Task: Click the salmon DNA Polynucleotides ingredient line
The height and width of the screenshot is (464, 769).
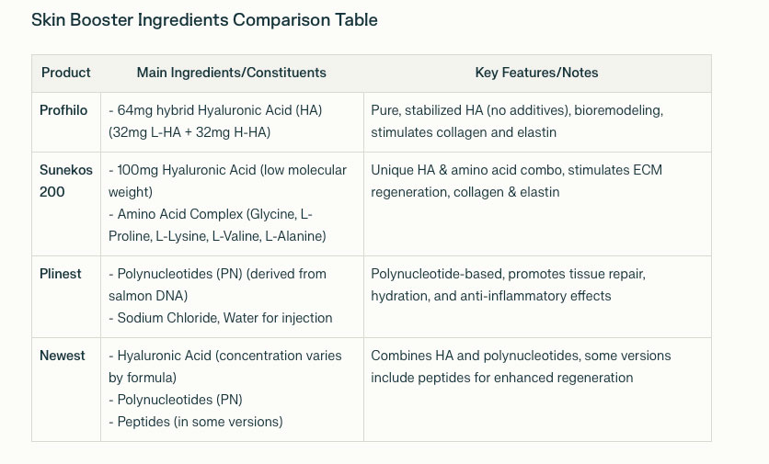Action: coord(217,285)
